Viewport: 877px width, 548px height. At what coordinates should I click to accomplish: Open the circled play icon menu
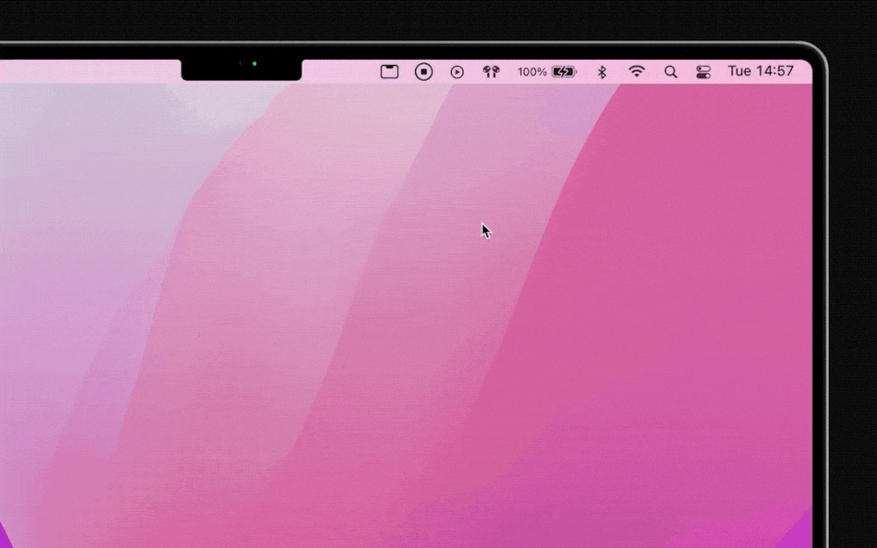pyautogui.click(x=457, y=72)
